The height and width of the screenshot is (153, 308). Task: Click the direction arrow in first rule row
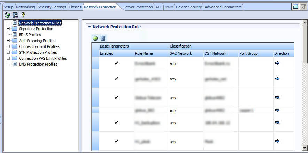[x=277, y=63]
